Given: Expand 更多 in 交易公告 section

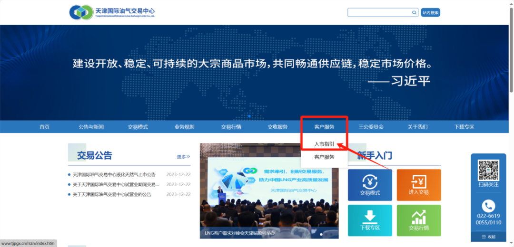Looking at the screenshot, I should (184, 156).
